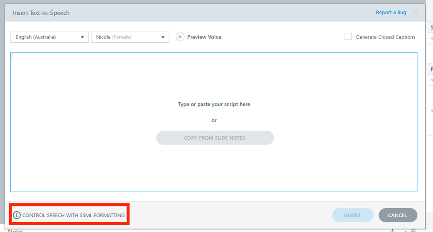433x232 pixels.
Task: Click the Insert button
Action: point(353,215)
